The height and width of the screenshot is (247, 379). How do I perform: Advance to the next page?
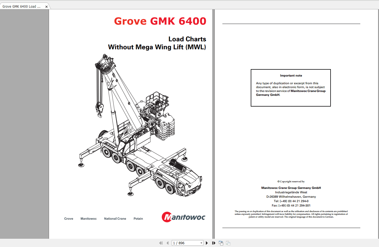[207, 243]
